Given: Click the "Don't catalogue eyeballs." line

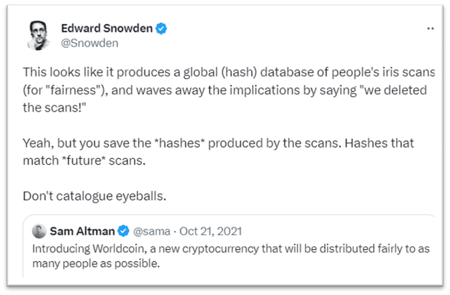Looking at the screenshot, I should 94,196.
